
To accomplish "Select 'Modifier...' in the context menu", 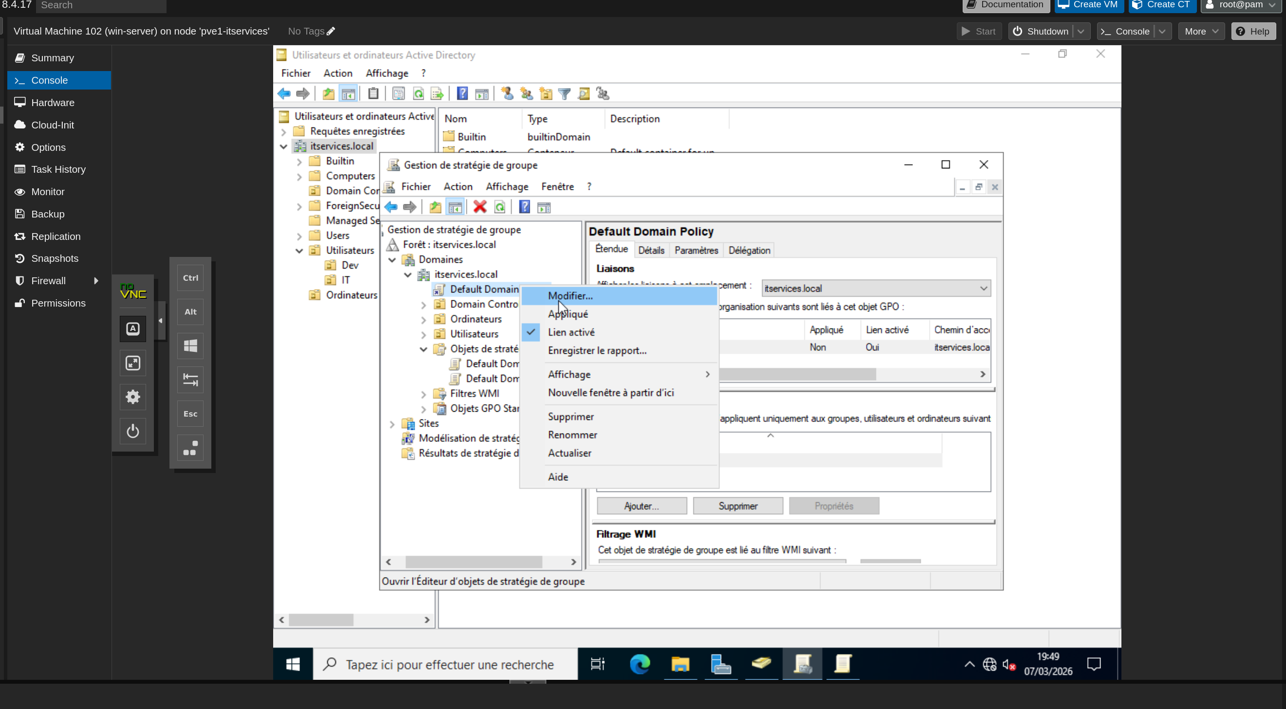I will (570, 296).
